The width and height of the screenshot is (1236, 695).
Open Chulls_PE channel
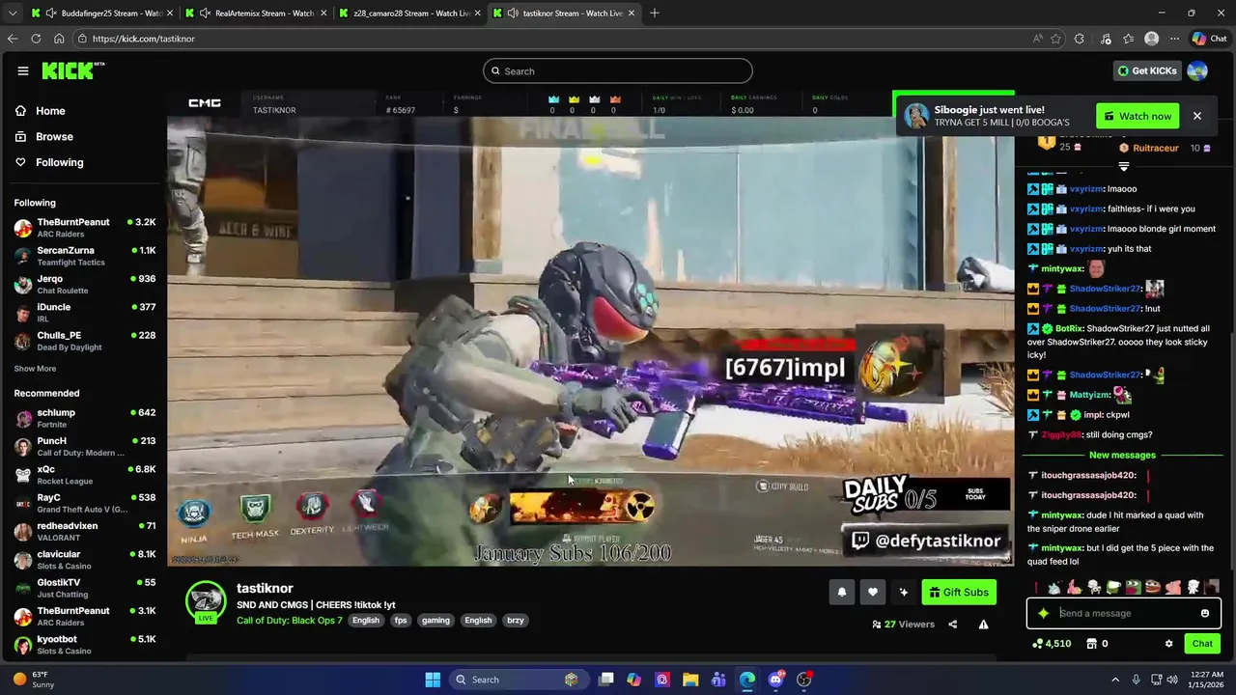click(84, 341)
